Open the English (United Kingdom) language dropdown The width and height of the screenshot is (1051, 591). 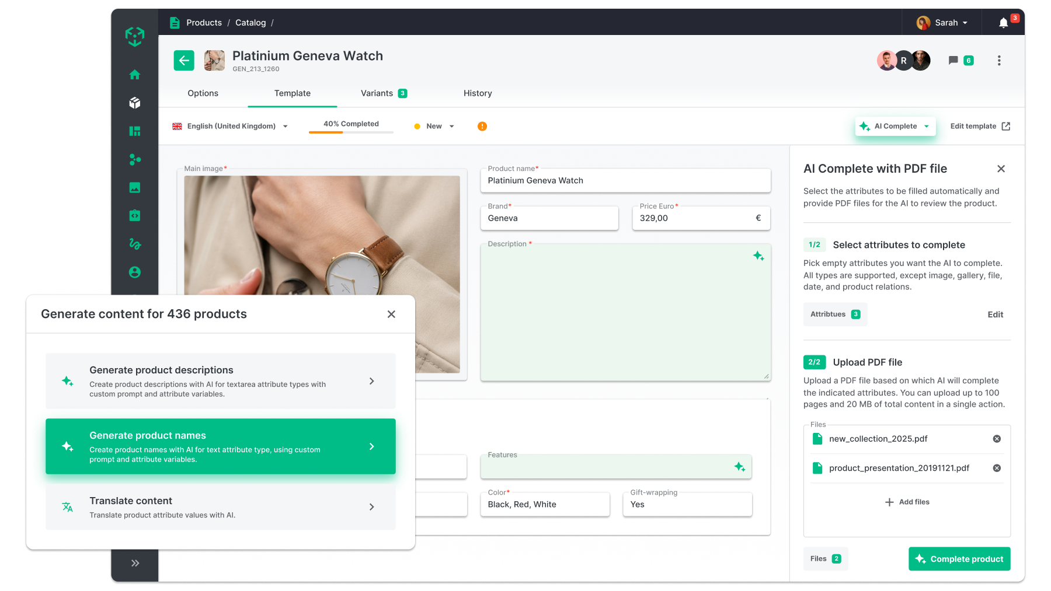230,126
